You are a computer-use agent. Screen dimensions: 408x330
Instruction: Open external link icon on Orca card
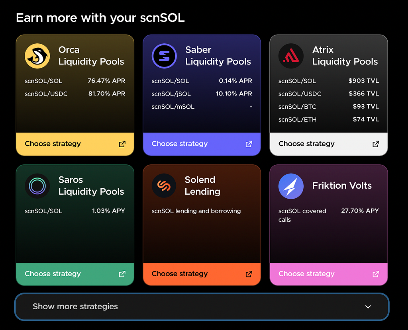(122, 144)
